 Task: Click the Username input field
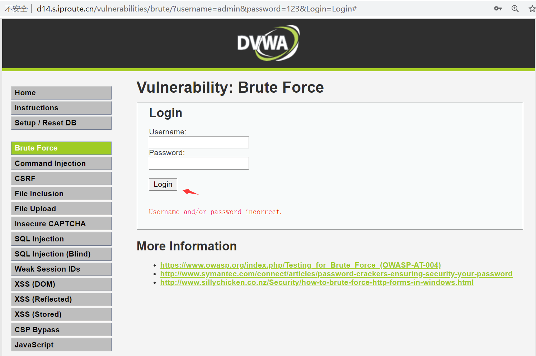pos(199,142)
